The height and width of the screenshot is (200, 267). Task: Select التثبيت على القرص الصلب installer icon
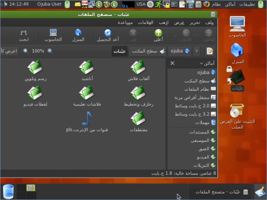(237, 116)
